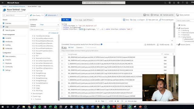The image size is (194, 109).
Task: Open the notifications bell
Action: (x=174, y=3)
